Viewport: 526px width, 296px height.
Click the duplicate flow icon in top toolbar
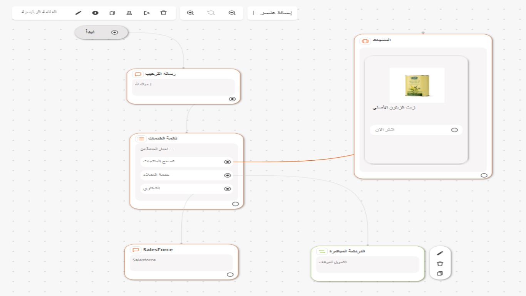[112, 13]
